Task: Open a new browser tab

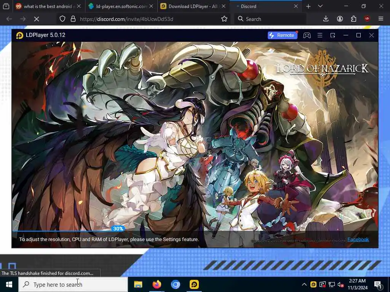Action: click(x=308, y=6)
